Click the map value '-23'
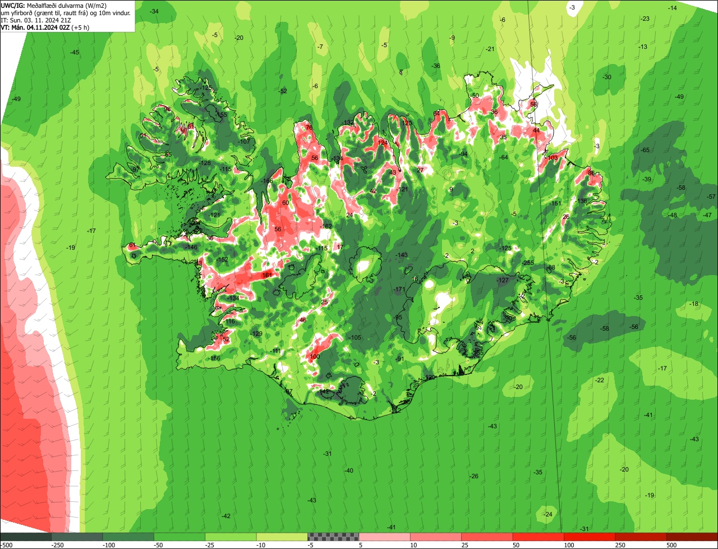The height and width of the screenshot is (549, 718). [645, 19]
